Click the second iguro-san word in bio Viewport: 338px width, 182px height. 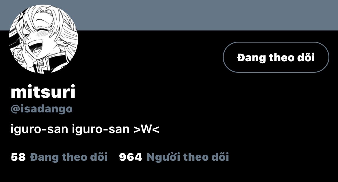[101, 129]
